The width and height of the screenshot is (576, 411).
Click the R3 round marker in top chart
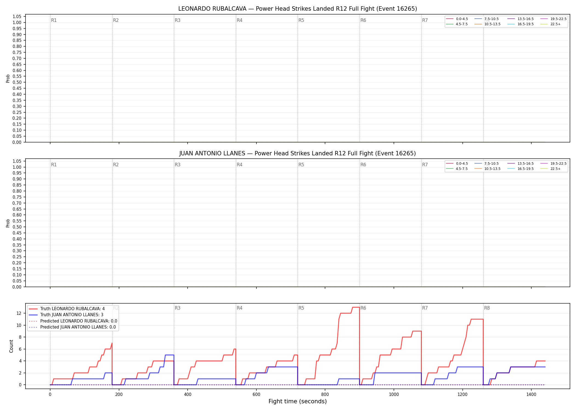click(177, 20)
